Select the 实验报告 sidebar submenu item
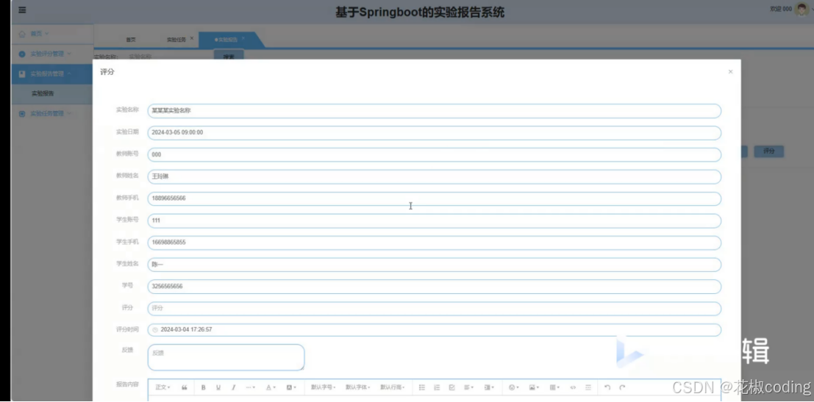 [52, 94]
